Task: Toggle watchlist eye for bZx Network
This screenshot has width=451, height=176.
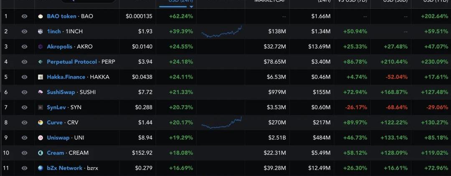Action: pos(25,168)
